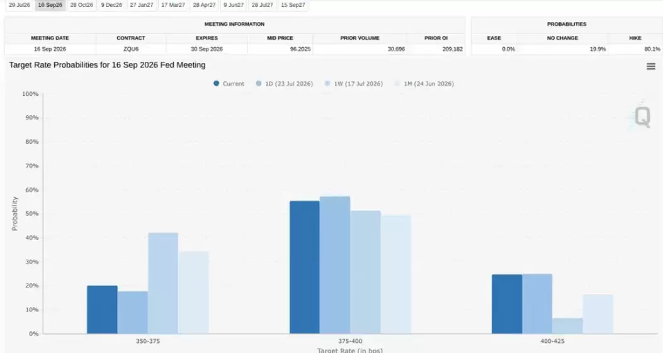This screenshot has height=353, width=663.
Task: Click the Current bar for 350-375
Action: pos(103,310)
